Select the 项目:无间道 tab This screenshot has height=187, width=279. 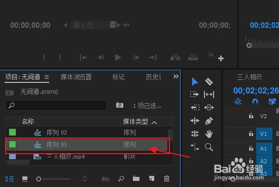pyautogui.click(x=23, y=77)
